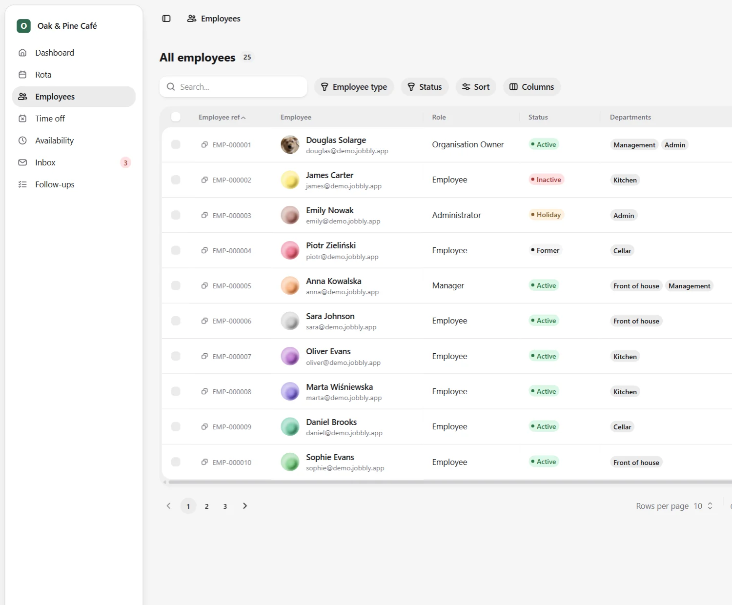Check the box for Sara Johnson row
Image resolution: width=732 pixels, height=605 pixels.
click(176, 321)
